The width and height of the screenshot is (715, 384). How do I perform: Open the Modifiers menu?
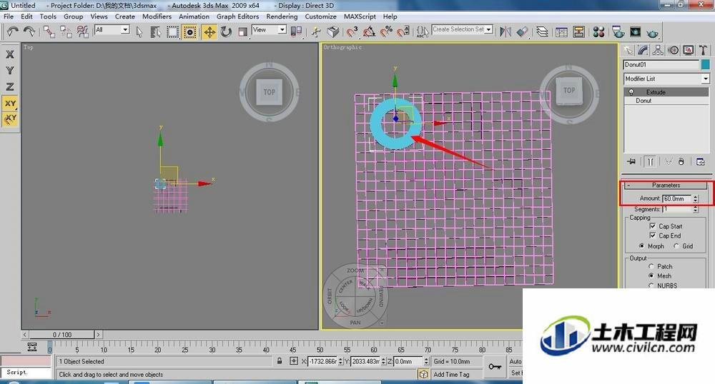pyautogui.click(x=157, y=16)
